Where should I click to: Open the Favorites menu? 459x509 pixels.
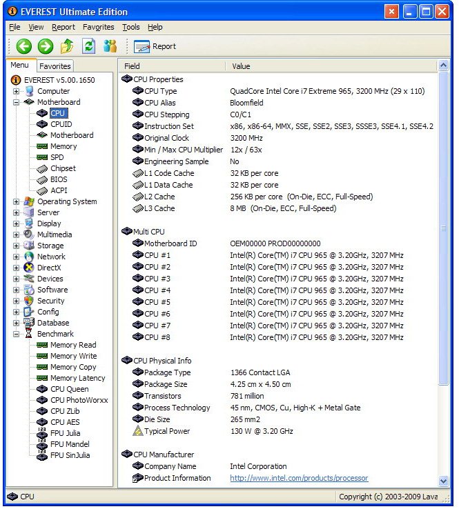pyautogui.click(x=99, y=28)
